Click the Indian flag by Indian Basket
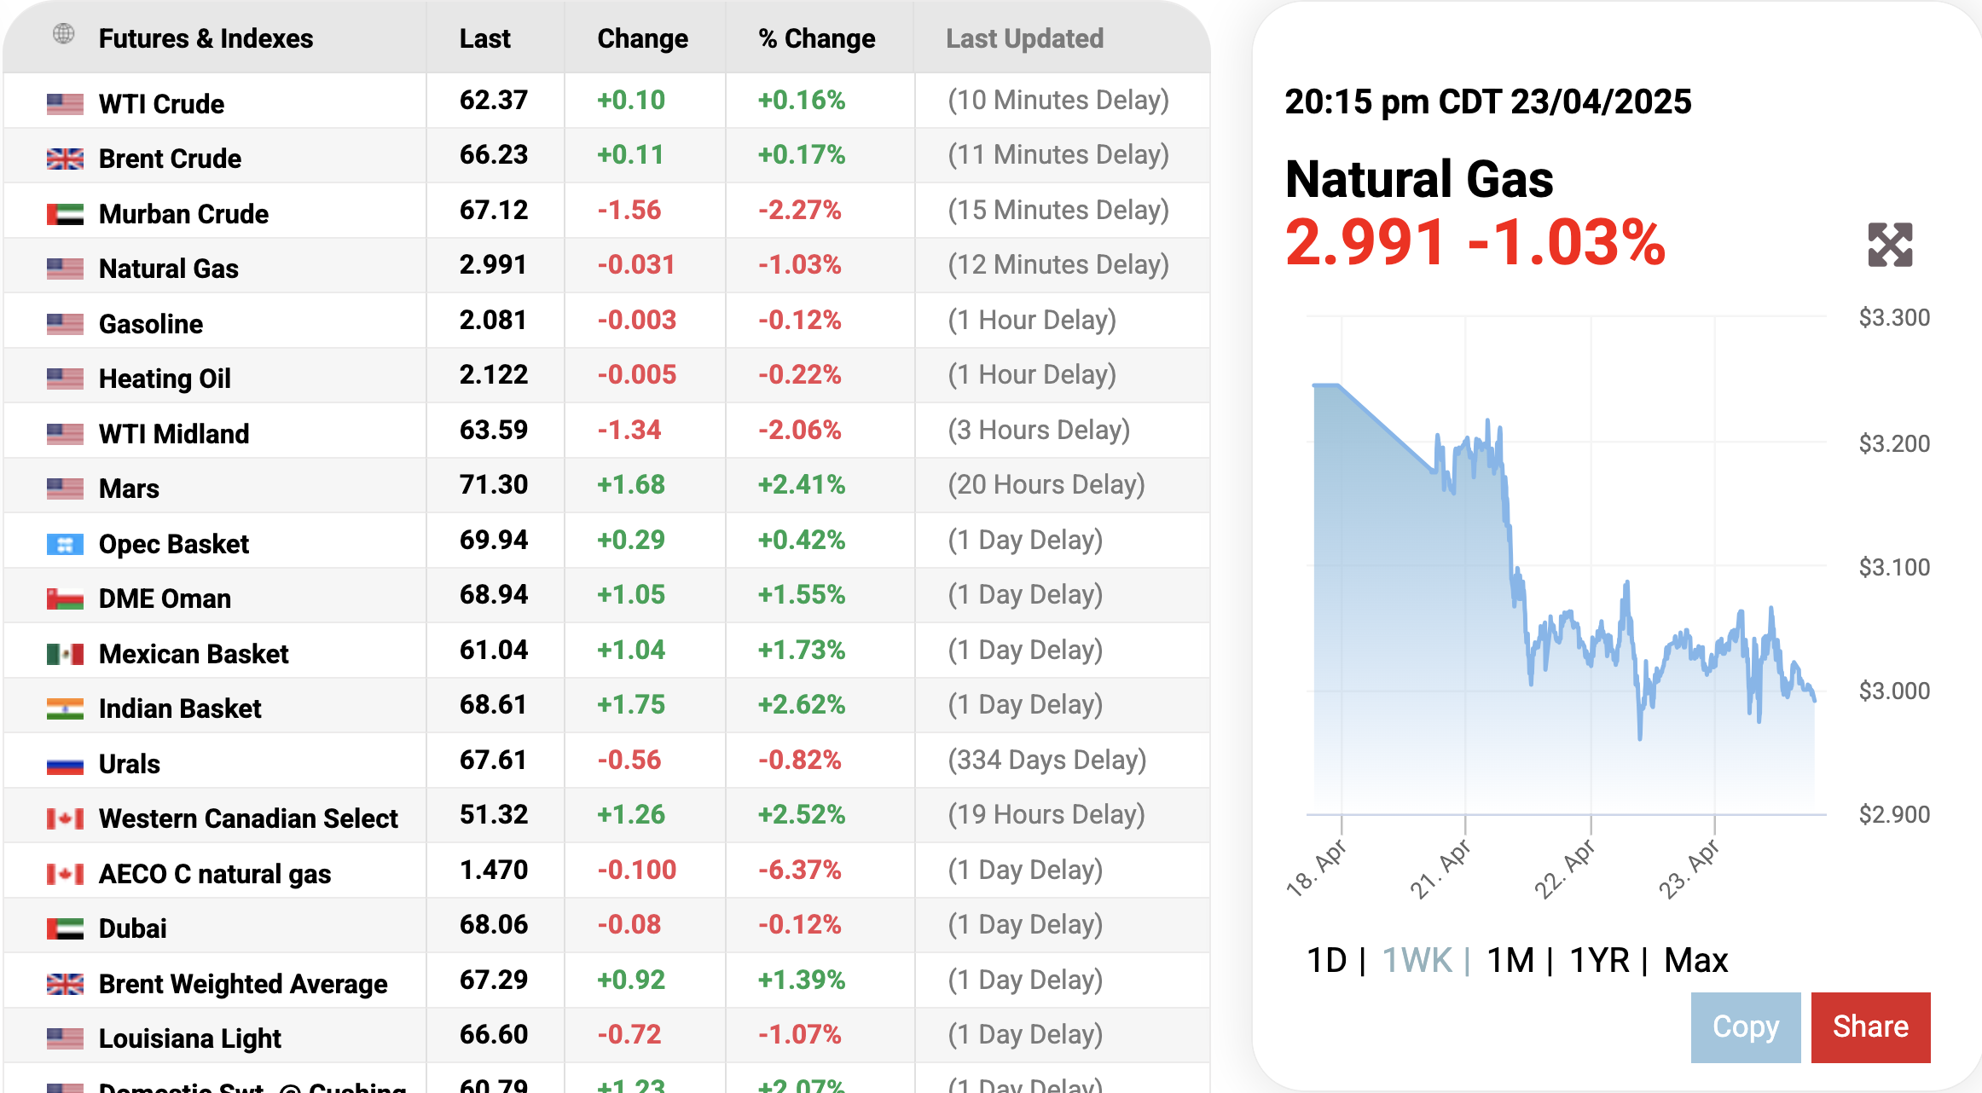The image size is (1982, 1093). click(x=65, y=708)
